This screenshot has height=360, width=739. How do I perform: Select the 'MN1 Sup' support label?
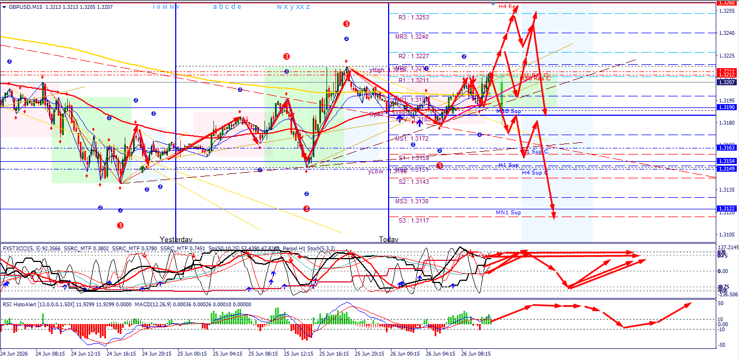point(508,213)
